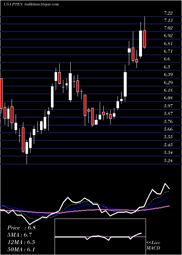Viewport: 182px width, 255px height.
Task: Click the '12MA : 6.5' readout
Action: [21, 242]
